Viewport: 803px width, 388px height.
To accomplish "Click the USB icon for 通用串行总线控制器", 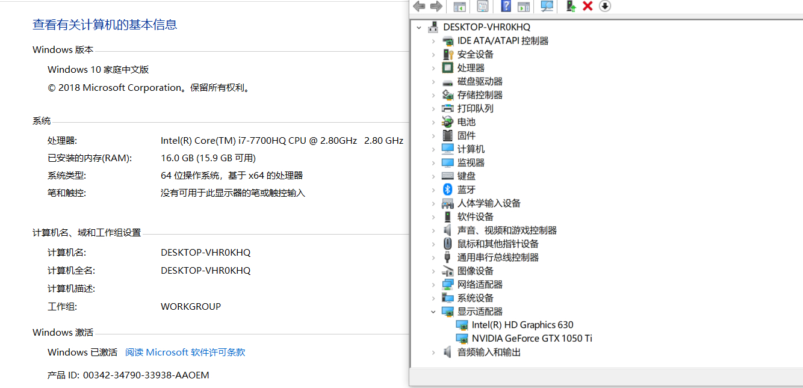I will [447, 257].
